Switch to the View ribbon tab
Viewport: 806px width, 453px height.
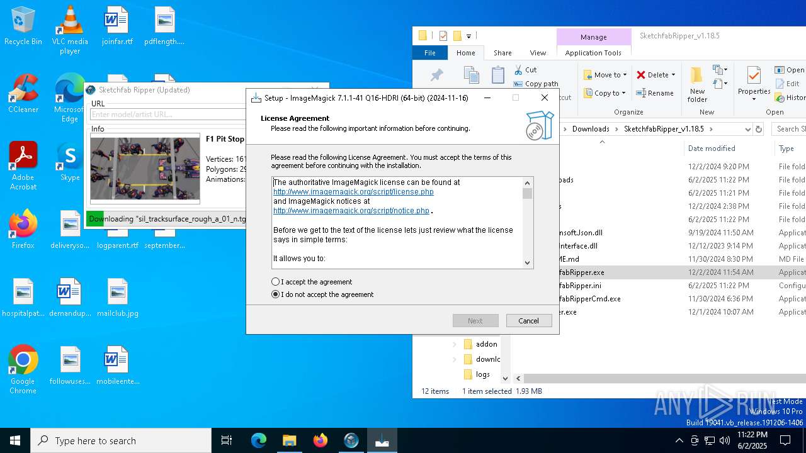click(538, 53)
